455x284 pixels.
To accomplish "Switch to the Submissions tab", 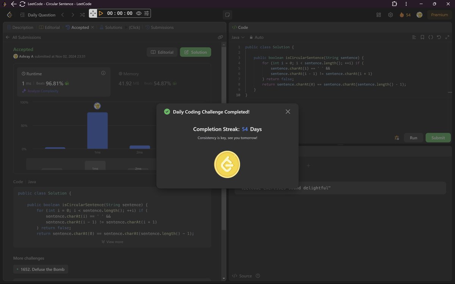I will [159, 27].
